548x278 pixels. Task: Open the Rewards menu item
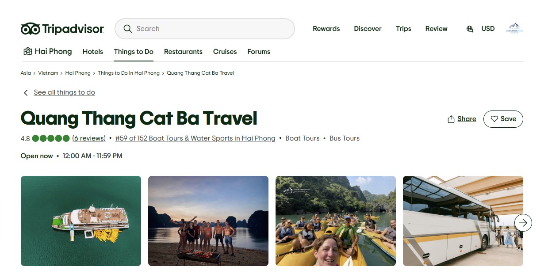tap(326, 29)
